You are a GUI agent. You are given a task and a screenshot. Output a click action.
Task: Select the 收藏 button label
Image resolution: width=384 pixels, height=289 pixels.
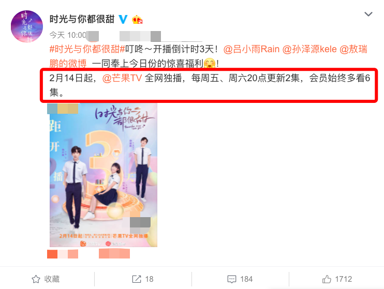[x=52, y=279]
